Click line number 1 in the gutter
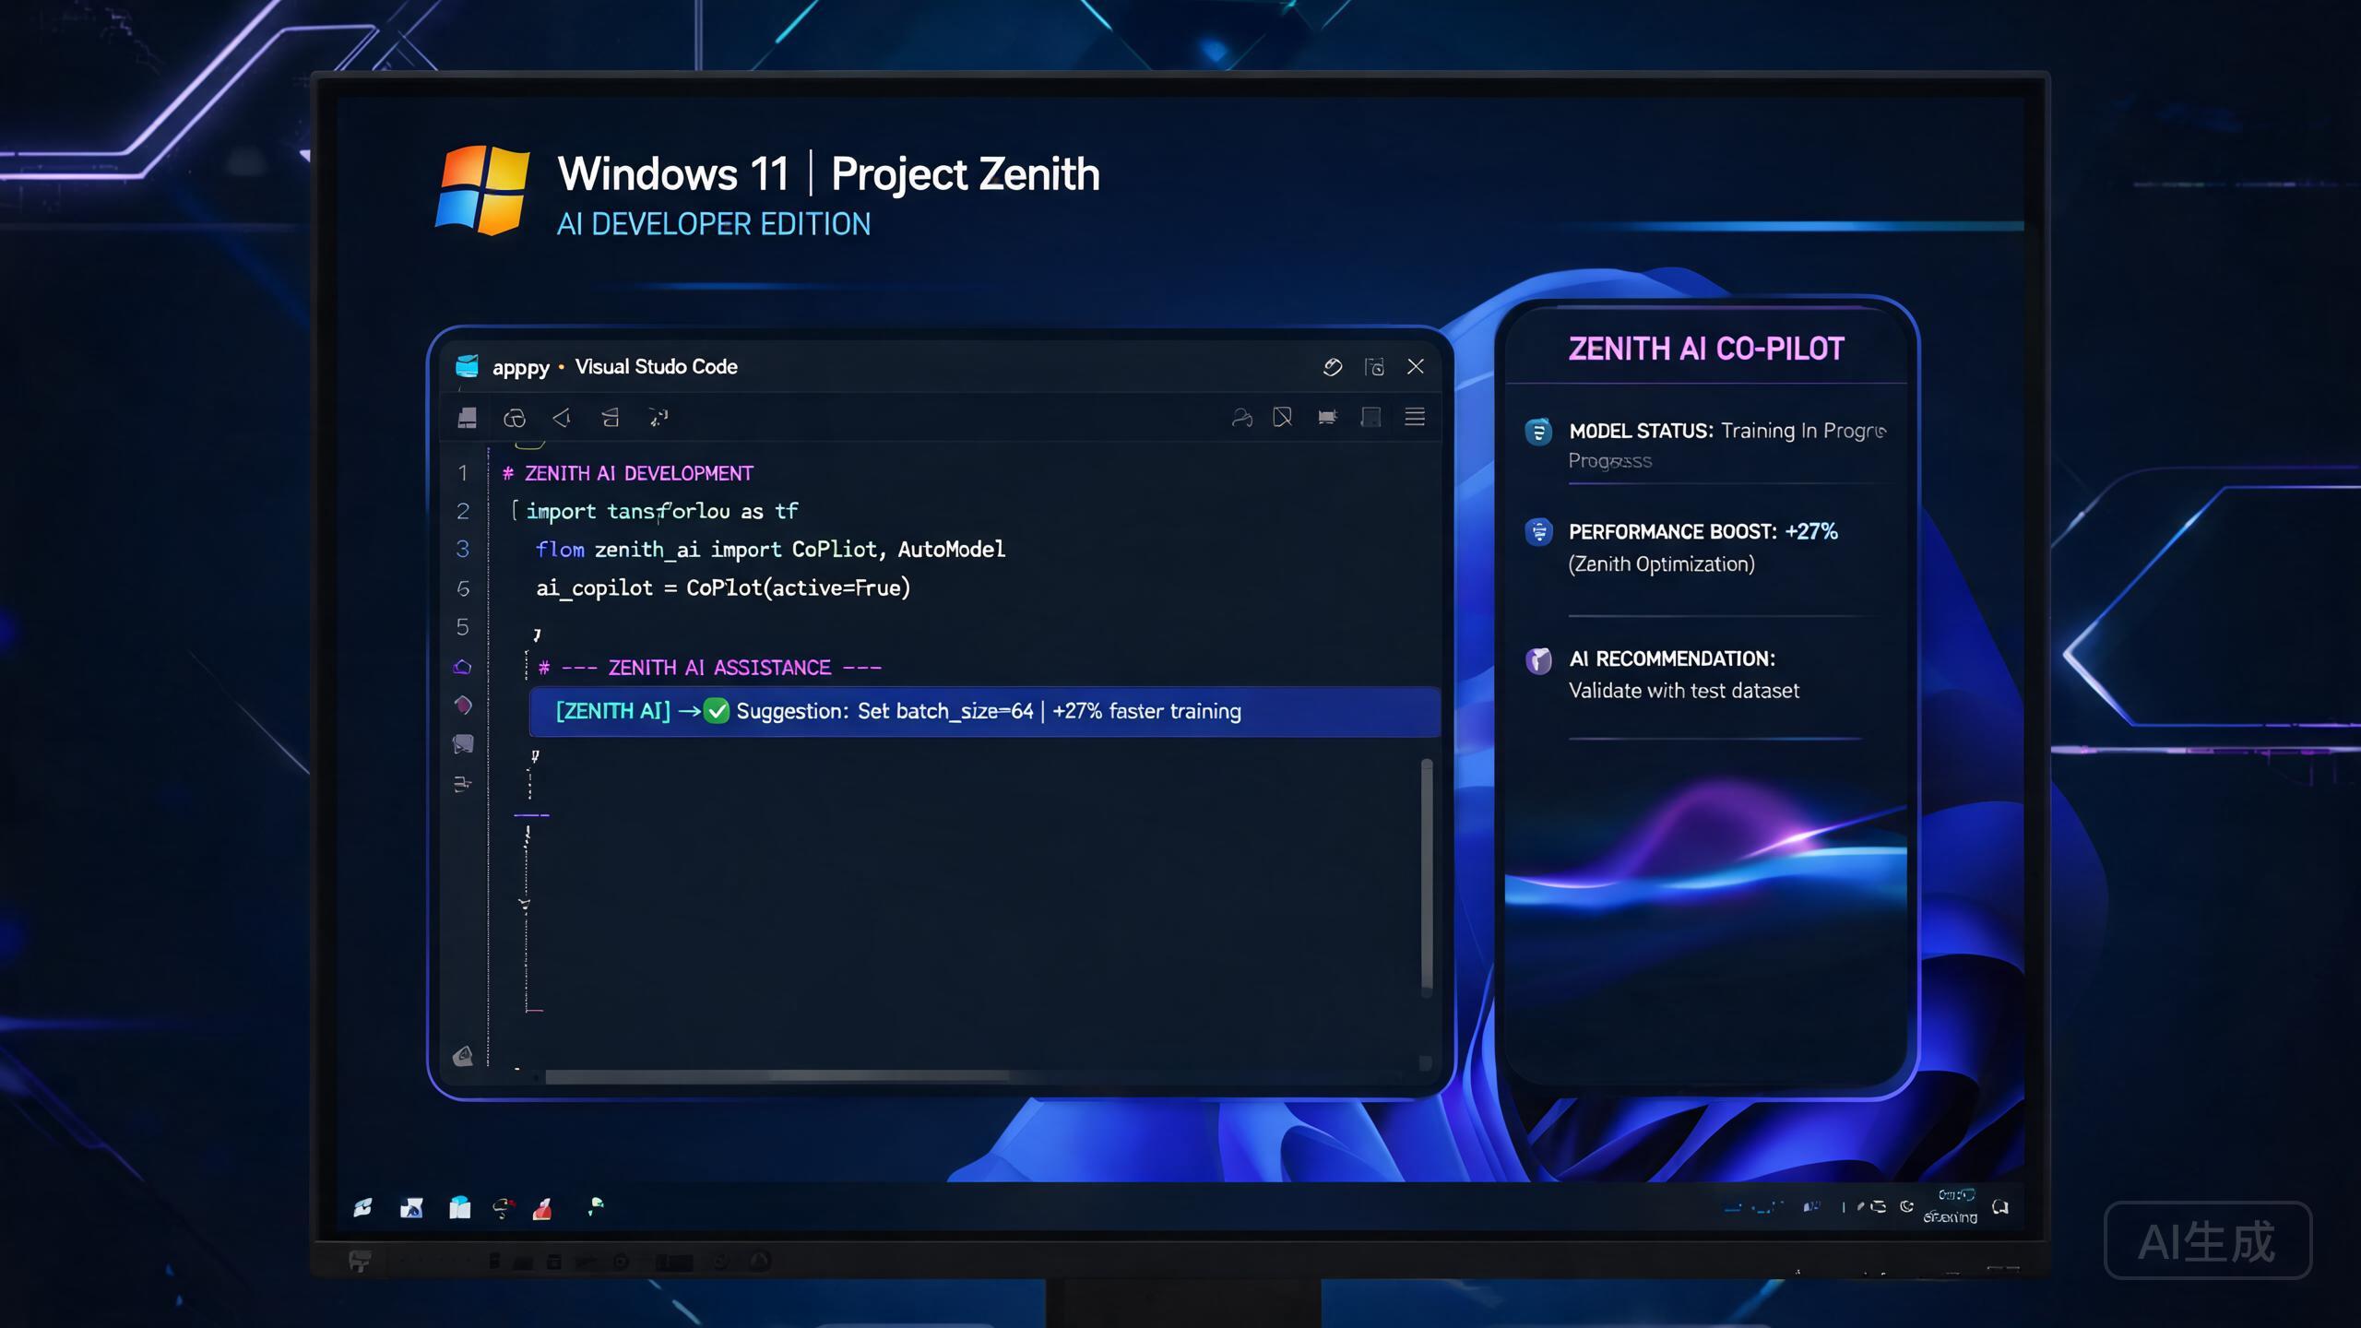This screenshot has width=2361, height=1328. click(463, 473)
